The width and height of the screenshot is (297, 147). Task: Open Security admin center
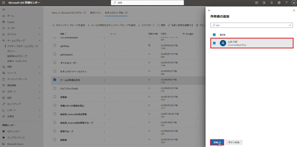click(x=14, y=131)
